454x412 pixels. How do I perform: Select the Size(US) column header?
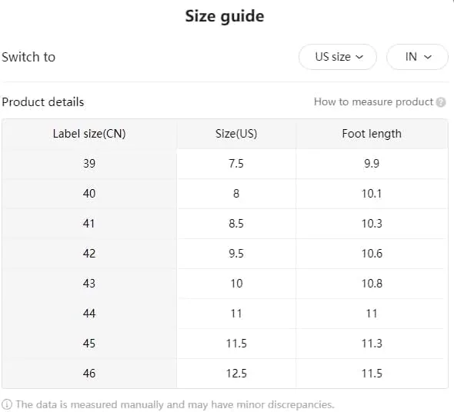point(236,134)
